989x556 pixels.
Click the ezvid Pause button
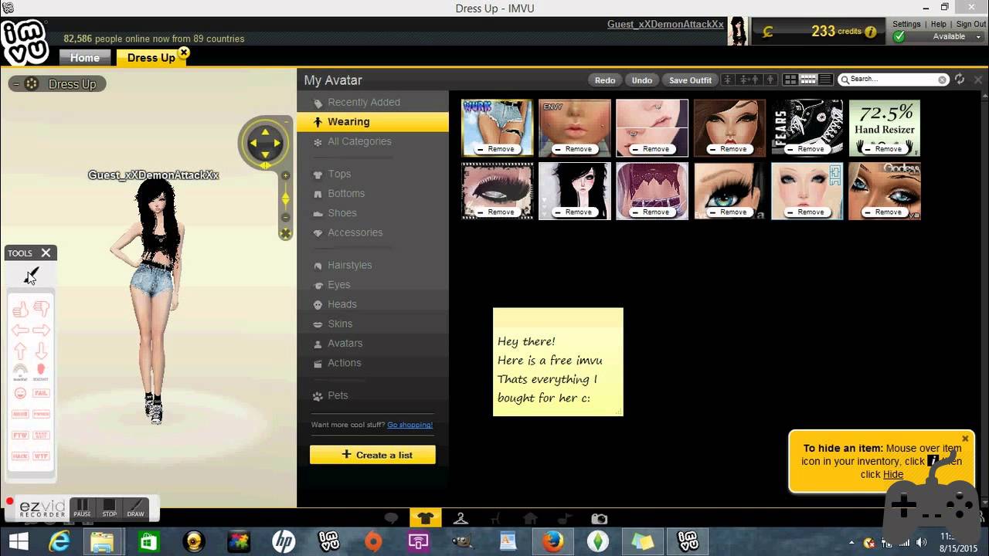[82, 508]
